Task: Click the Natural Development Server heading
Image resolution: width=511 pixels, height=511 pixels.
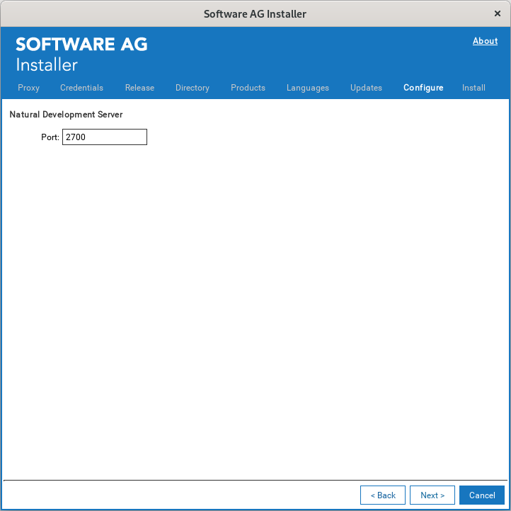Action: tap(66, 115)
